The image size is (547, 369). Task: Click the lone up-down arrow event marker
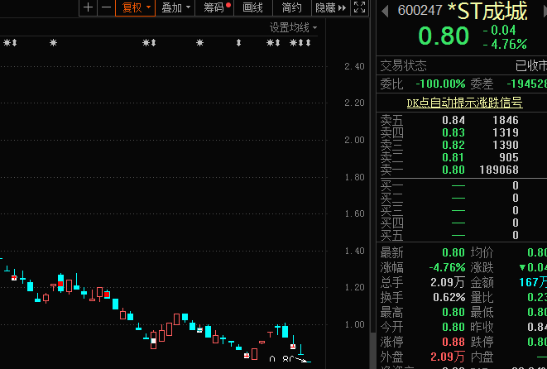238,43
